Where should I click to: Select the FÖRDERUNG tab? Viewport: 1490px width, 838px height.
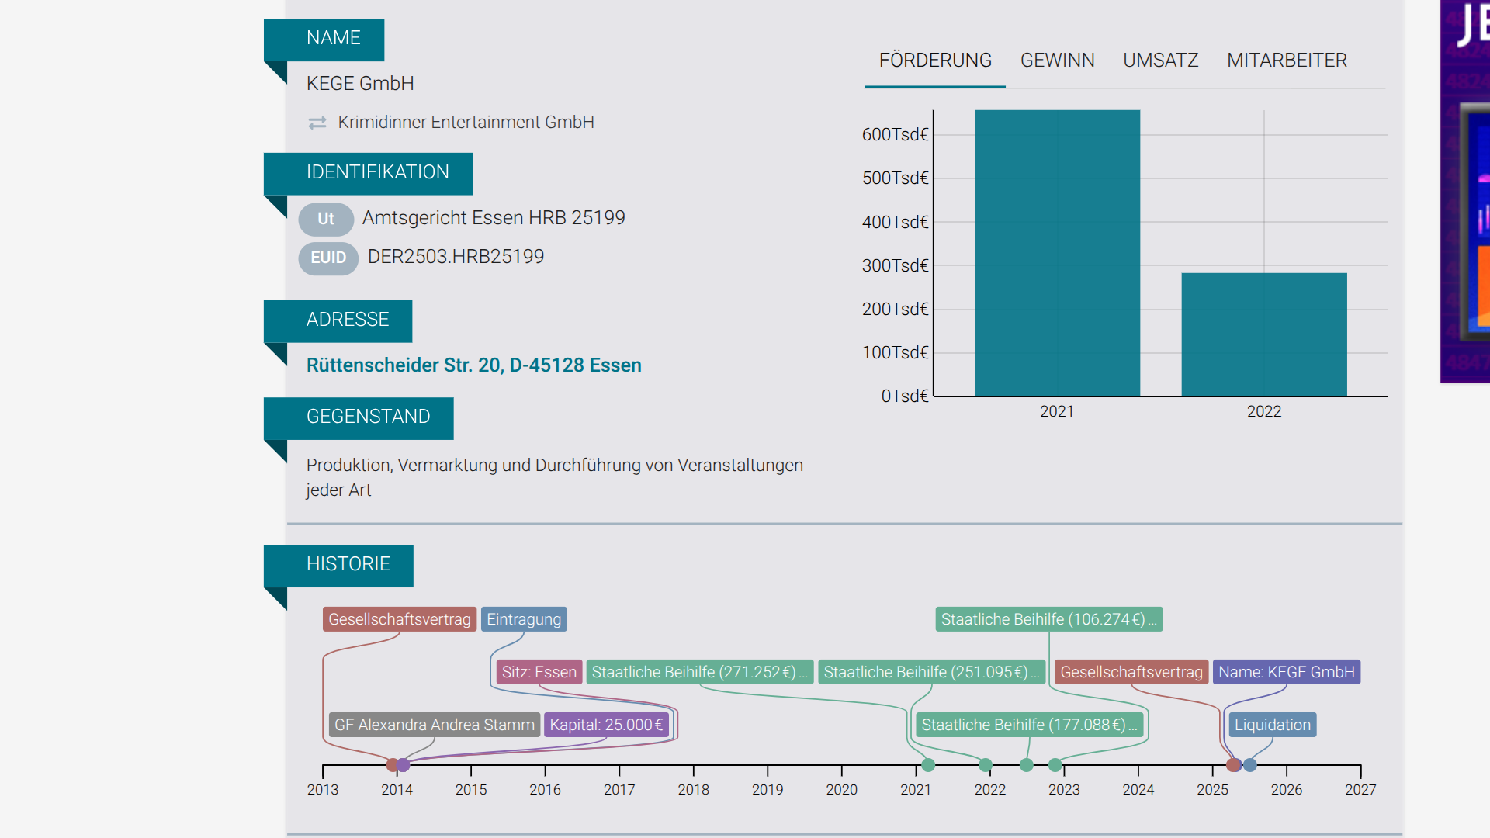pyautogui.click(x=935, y=61)
